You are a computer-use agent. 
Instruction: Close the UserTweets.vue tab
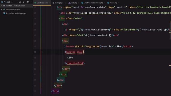pos(50,3)
